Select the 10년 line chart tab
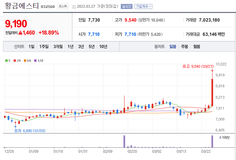Image resolution: width=236 pixels, height=160 pixels. click(x=103, y=47)
